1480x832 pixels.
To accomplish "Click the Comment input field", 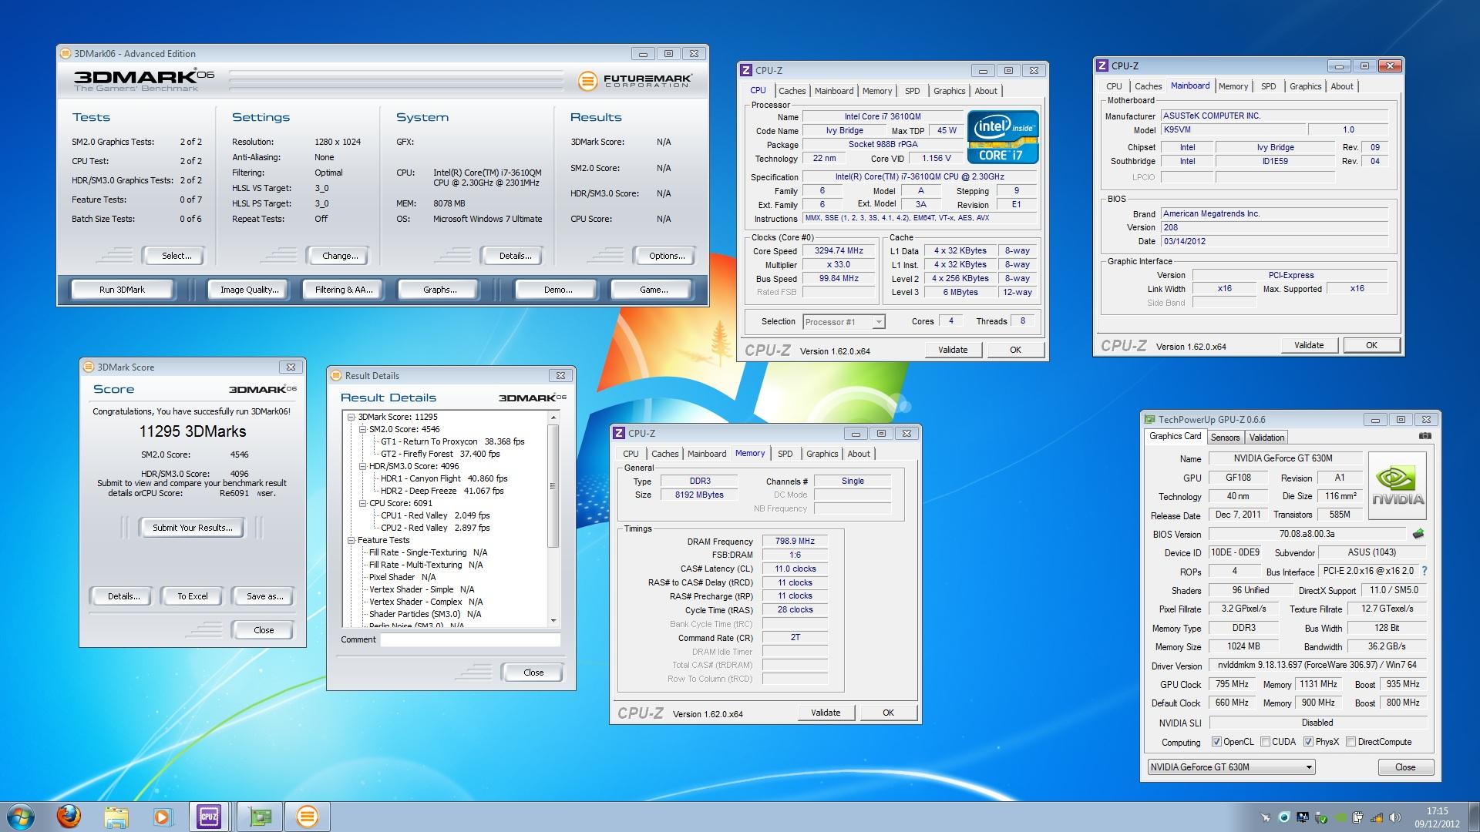I will 470,640.
